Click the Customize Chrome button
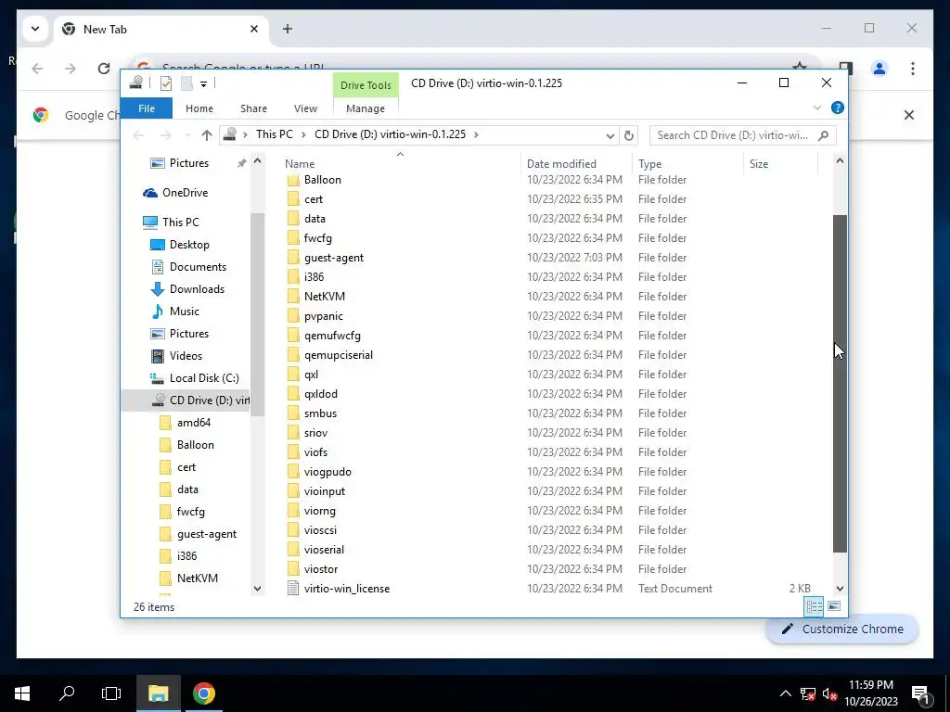The height and width of the screenshot is (712, 950). 842,629
